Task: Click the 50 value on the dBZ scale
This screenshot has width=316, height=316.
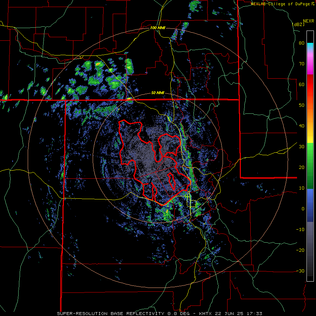Action: tap(302, 105)
